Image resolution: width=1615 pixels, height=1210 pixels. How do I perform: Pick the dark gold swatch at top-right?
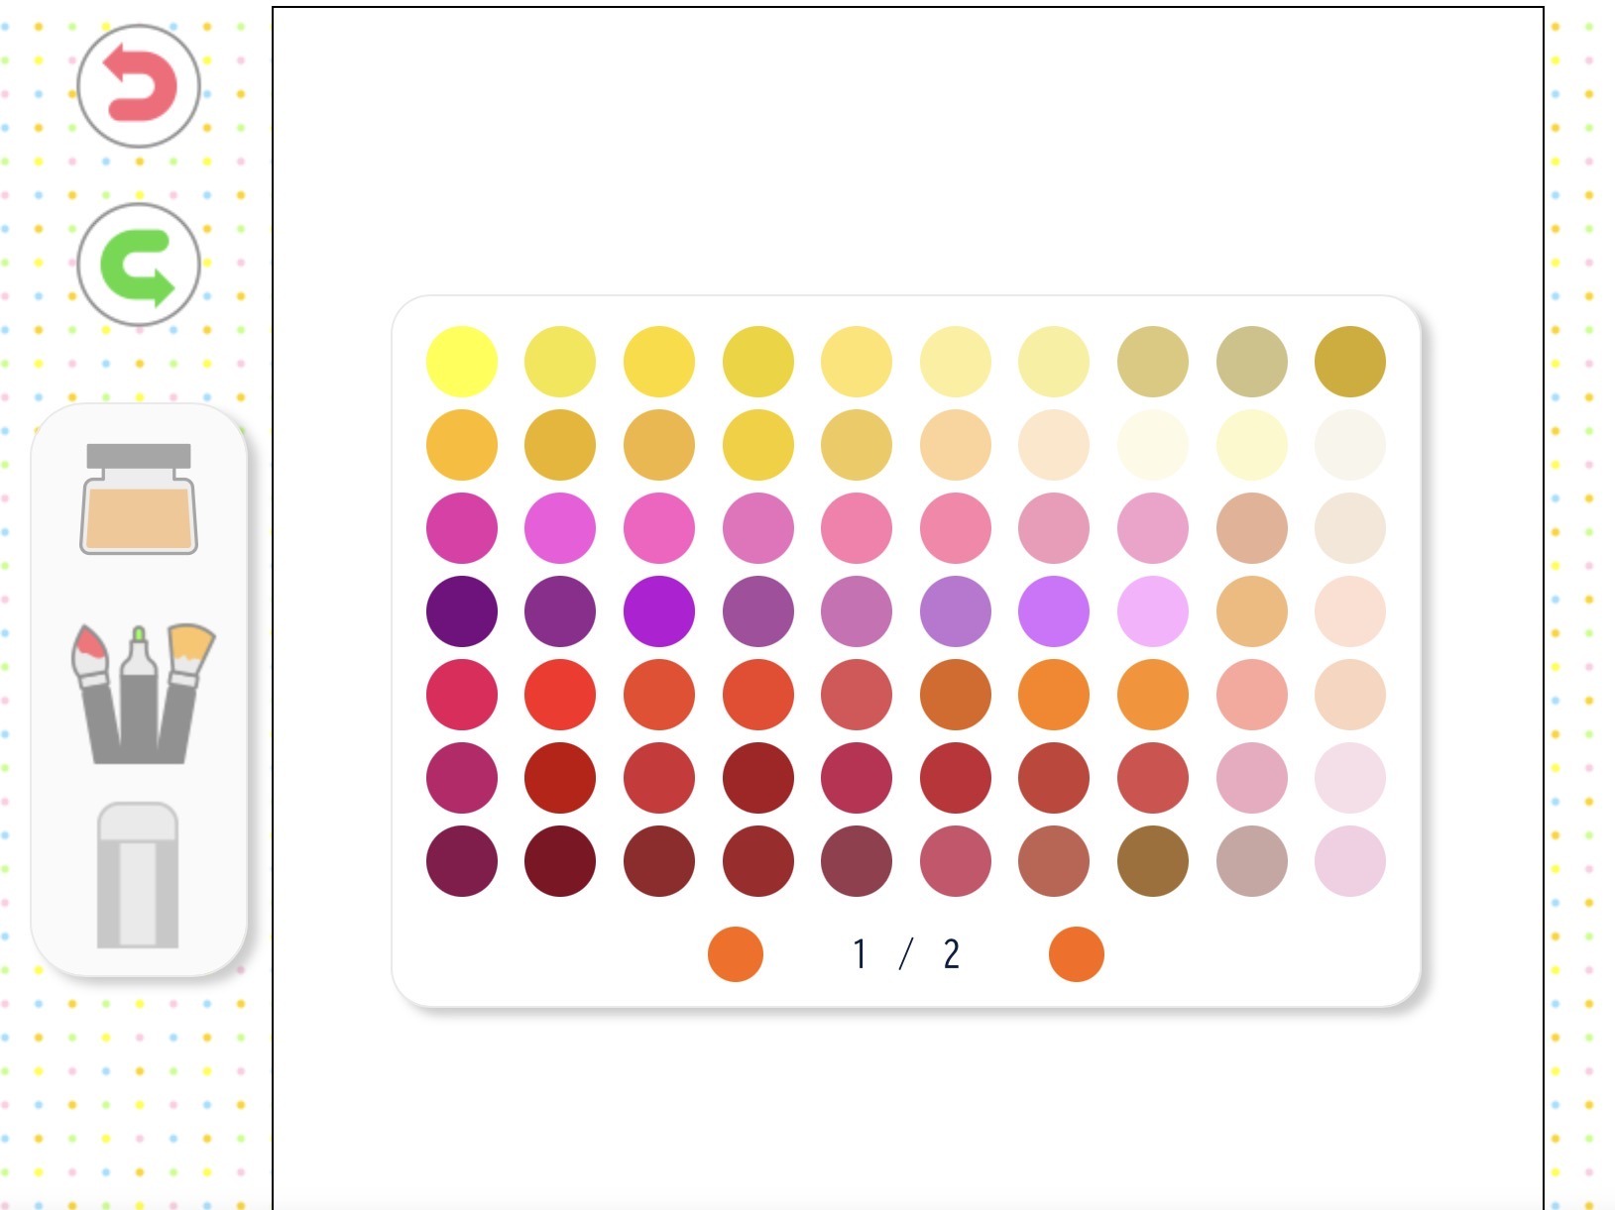1350,362
